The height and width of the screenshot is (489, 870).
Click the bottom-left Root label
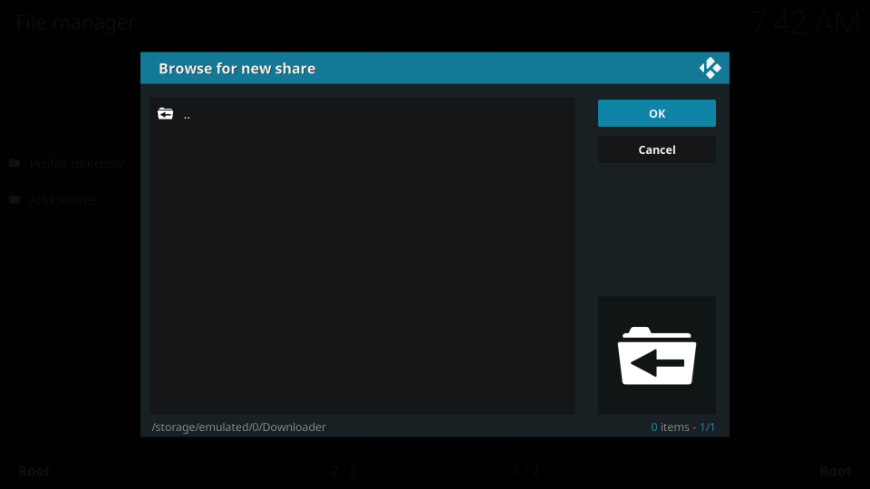[34, 471]
